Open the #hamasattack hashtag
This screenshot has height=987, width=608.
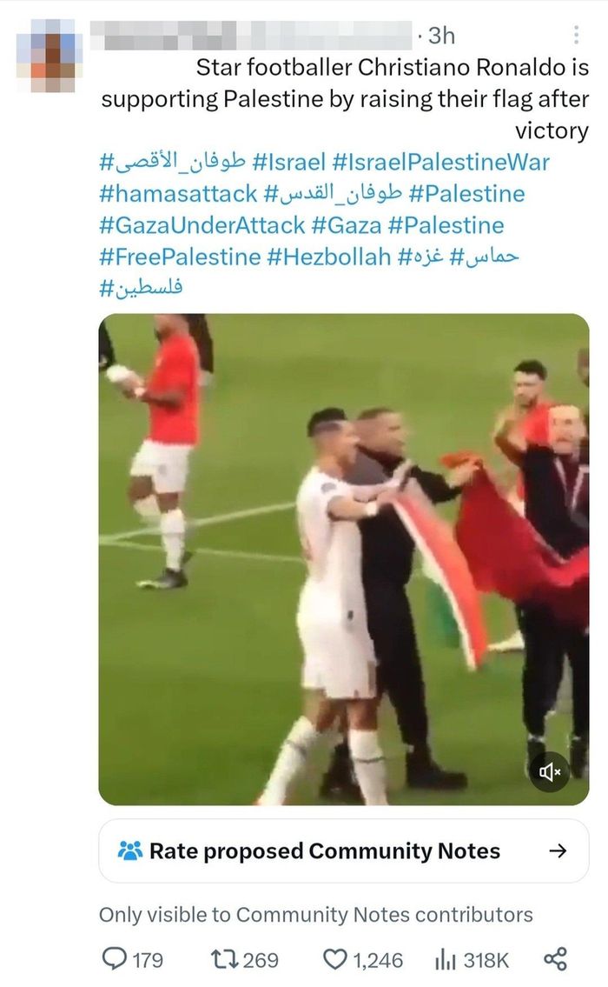click(x=178, y=194)
